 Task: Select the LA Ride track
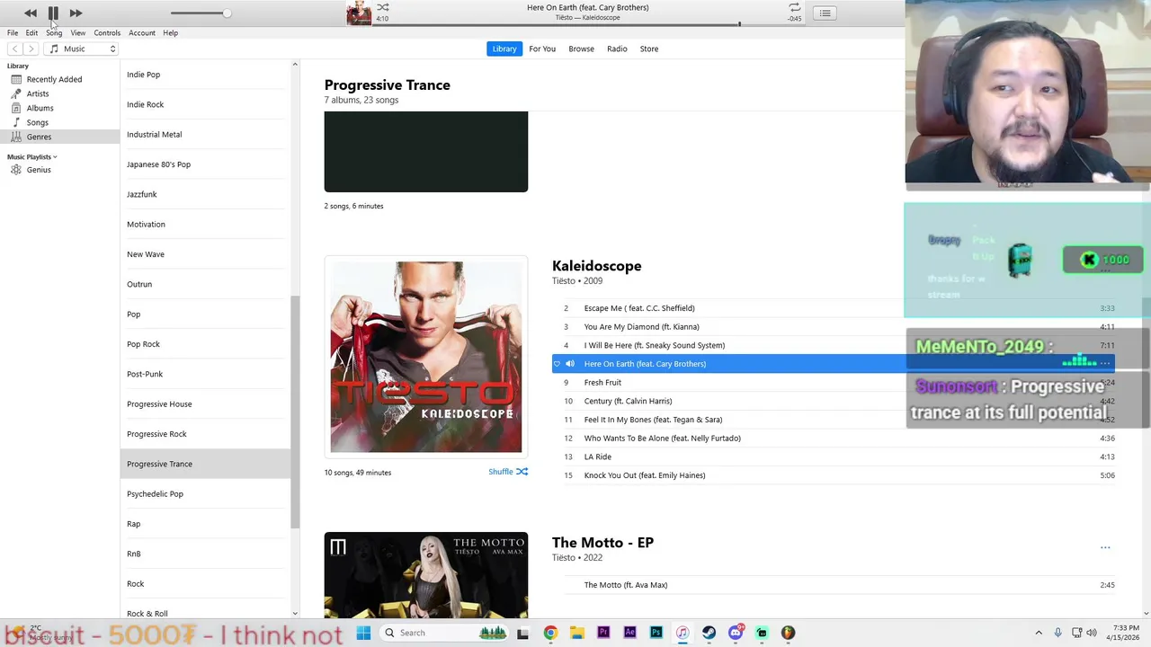597,456
